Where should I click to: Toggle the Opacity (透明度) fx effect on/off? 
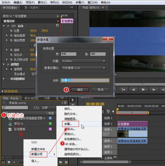click(8, 64)
